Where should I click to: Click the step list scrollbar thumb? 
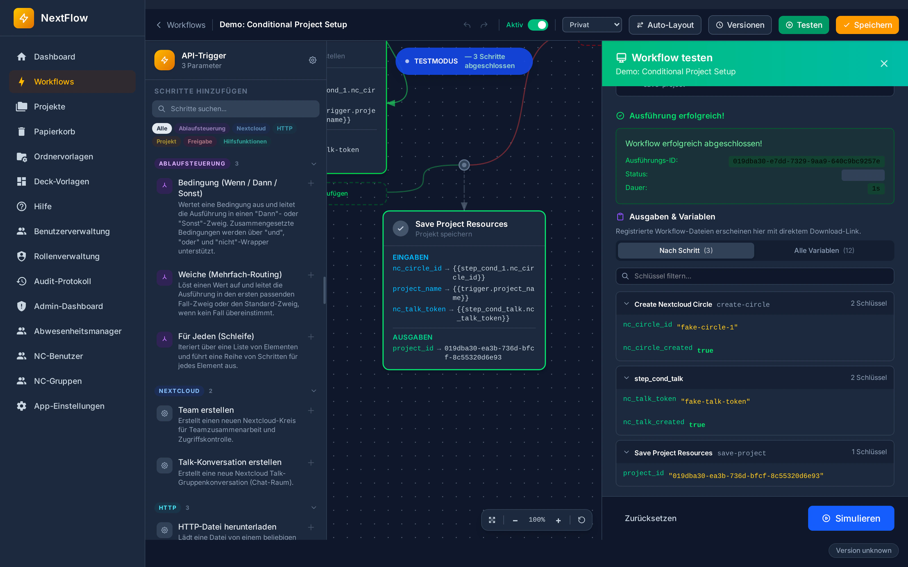325,290
